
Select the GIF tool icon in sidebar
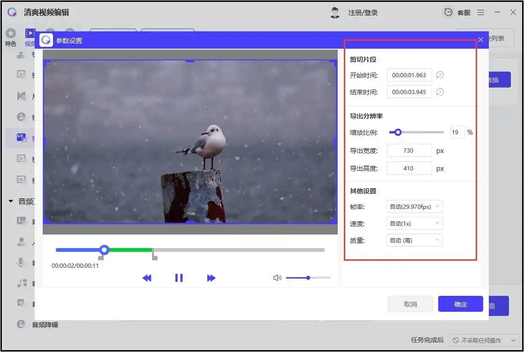pos(21,137)
